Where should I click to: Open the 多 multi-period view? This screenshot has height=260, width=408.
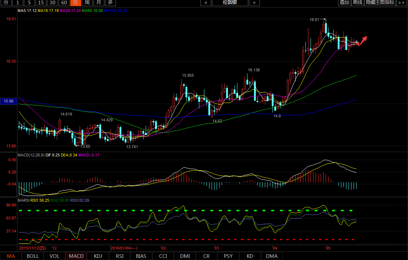(110, 3)
